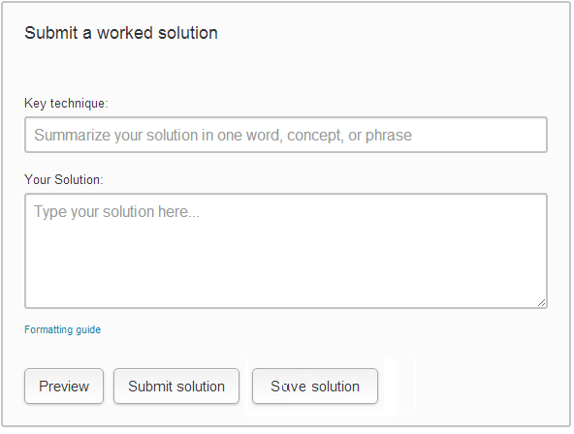Viewport: 574px width, 434px height.
Task: Click the word 'Submit' on the Submit solution button
Action: pyautogui.click(x=150, y=387)
